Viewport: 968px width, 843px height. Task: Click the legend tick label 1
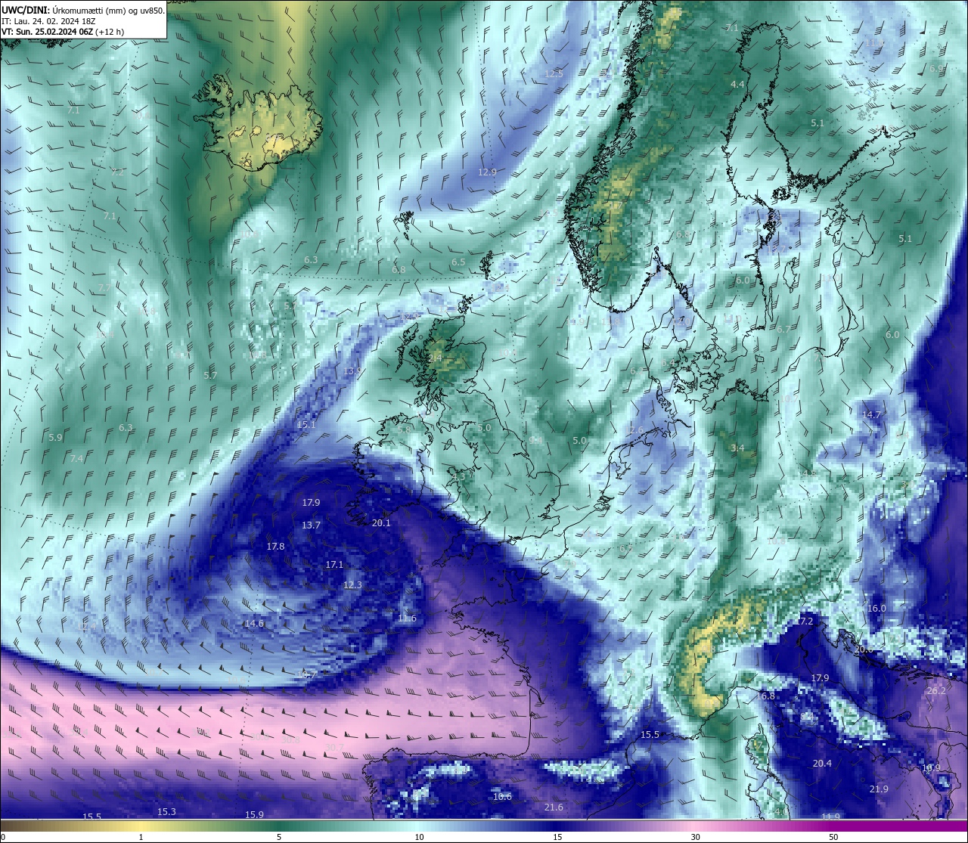click(x=141, y=837)
